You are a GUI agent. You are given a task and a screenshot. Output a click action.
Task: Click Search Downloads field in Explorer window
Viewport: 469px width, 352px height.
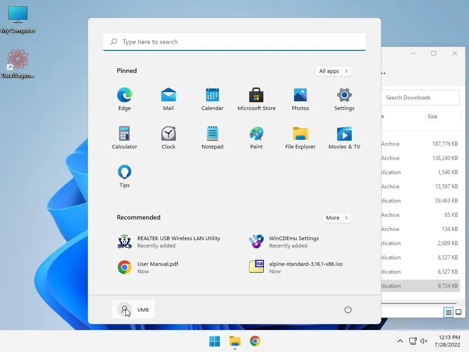[420, 98]
